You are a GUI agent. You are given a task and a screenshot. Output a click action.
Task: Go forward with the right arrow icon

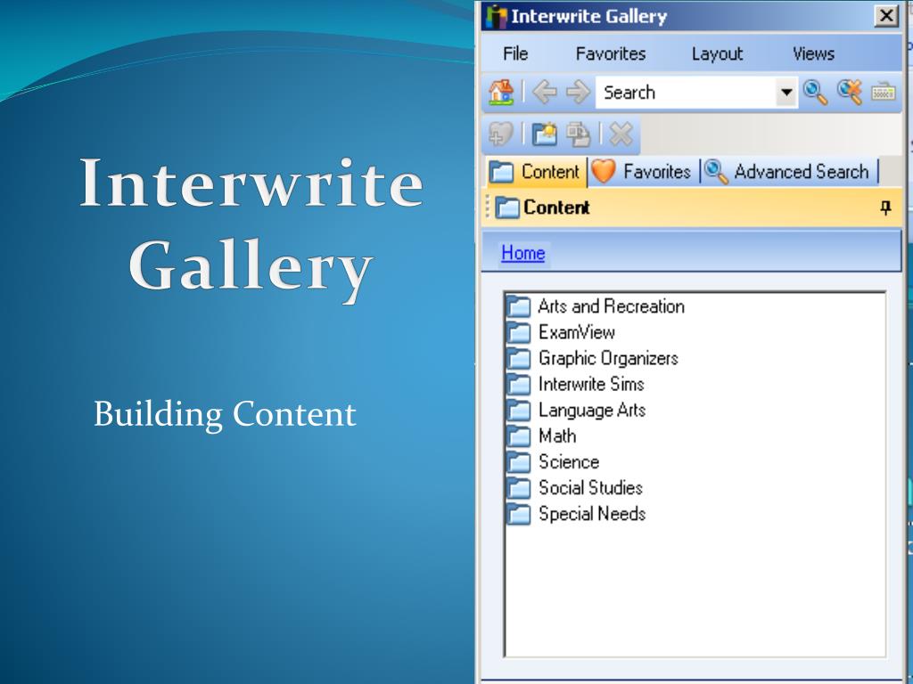point(578,93)
